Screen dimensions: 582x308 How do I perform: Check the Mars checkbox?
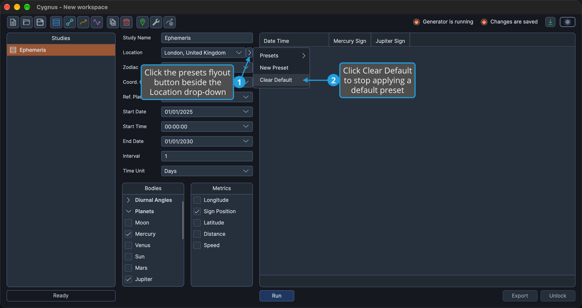point(129,268)
